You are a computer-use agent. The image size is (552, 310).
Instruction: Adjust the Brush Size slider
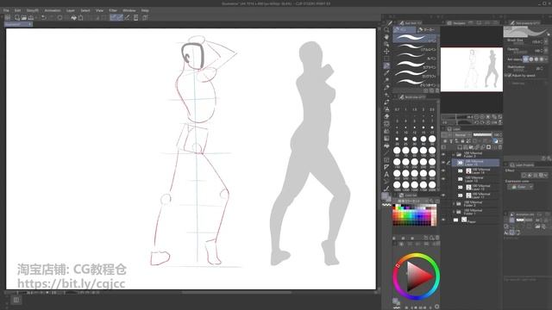519,42
